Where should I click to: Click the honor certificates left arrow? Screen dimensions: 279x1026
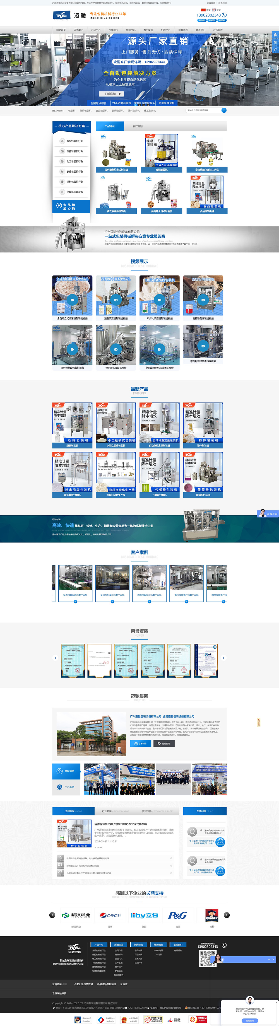55,658
